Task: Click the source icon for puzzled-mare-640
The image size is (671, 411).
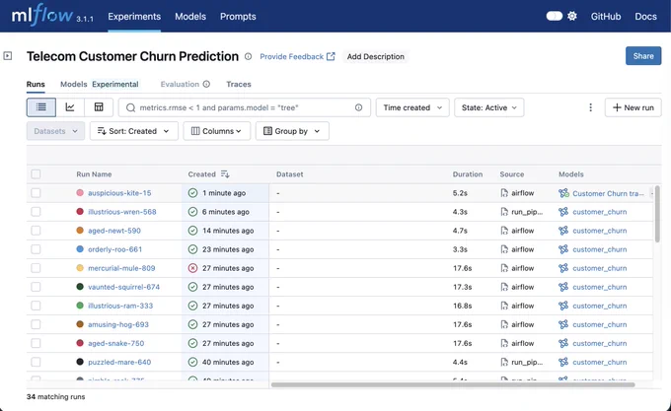Action: 504,363
